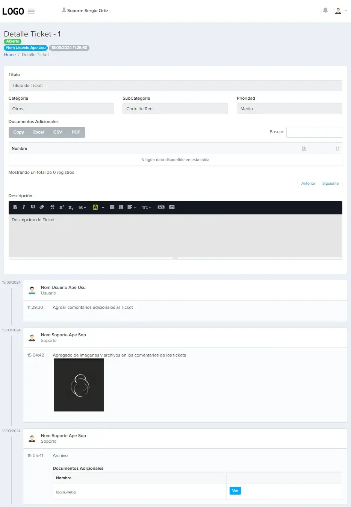This screenshot has height=507, width=351.
Task: Follow the Home breadcrumb link
Action: [x=10, y=55]
